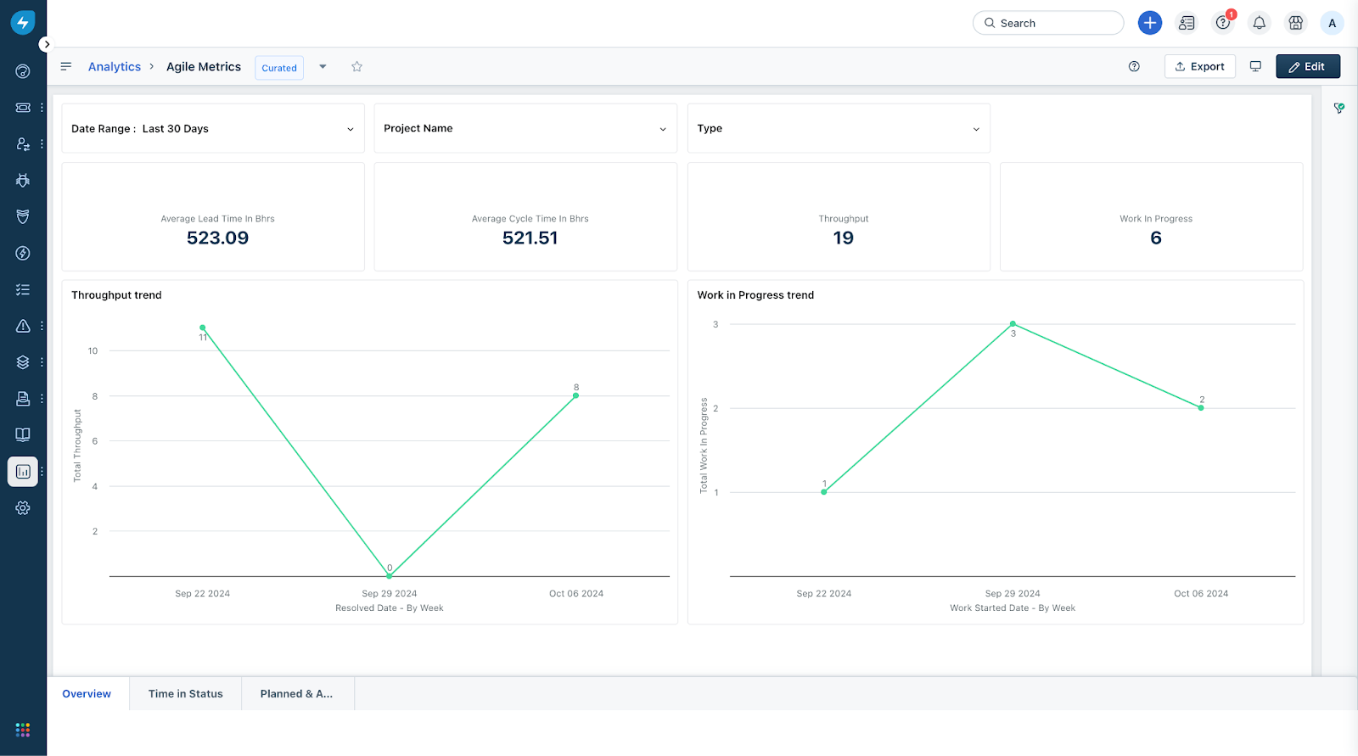Click the Export button
The image size is (1358, 756).
coord(1199,66)
